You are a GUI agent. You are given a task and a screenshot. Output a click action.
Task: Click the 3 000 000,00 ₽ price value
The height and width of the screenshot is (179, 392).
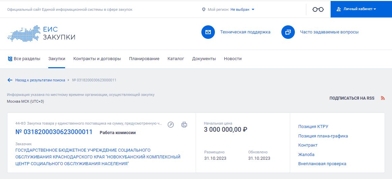(225, 130)
